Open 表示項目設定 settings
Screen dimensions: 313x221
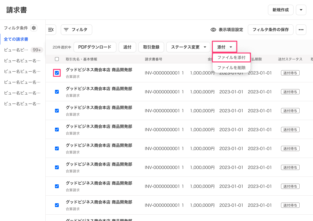pyautogui.click(x=227, y=30)
